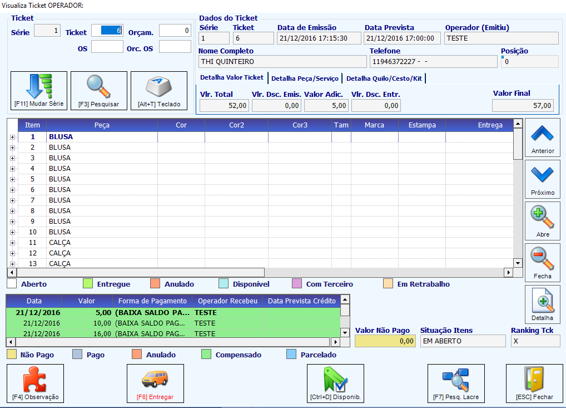The image size is (566, 408).
Task: Click Ctrl+D Disponib. tag button
Action: click(335, 384)
